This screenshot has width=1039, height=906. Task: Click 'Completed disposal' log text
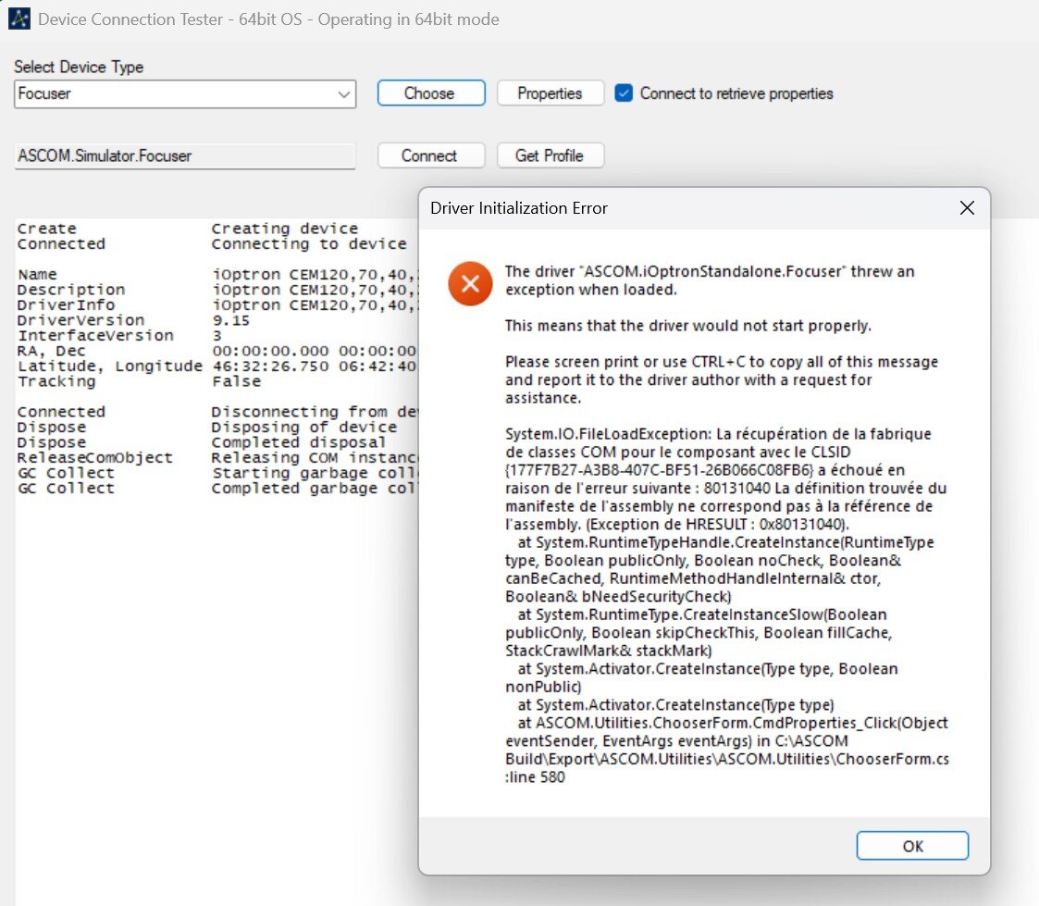coord(298,442)
